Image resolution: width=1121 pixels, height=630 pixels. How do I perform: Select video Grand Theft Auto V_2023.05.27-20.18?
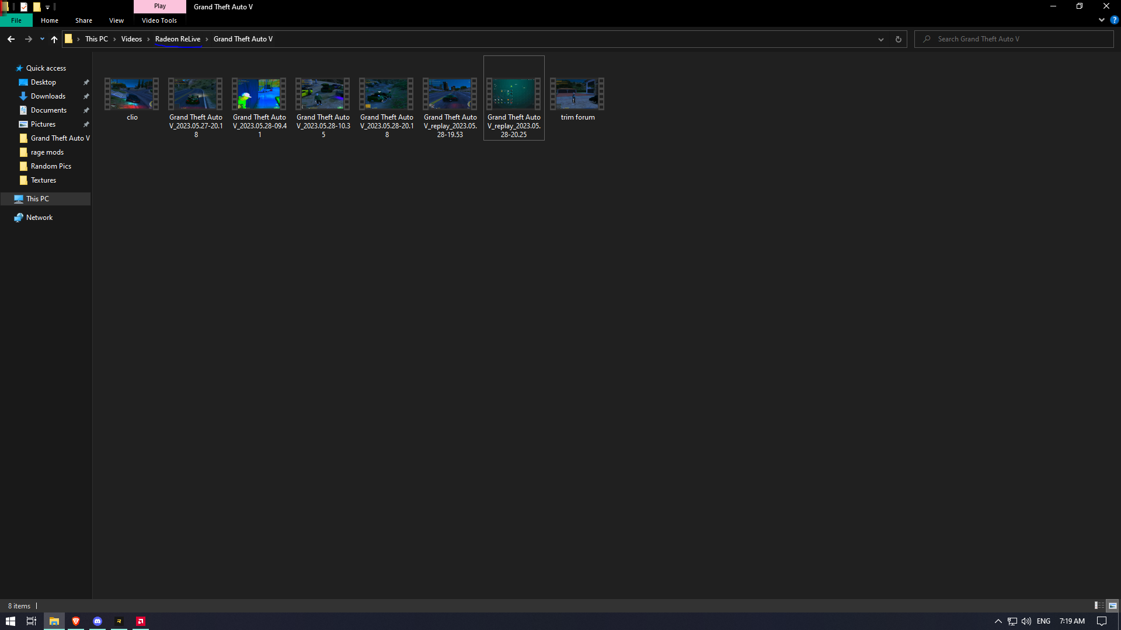pyautogui.click(x=196, y=108)
